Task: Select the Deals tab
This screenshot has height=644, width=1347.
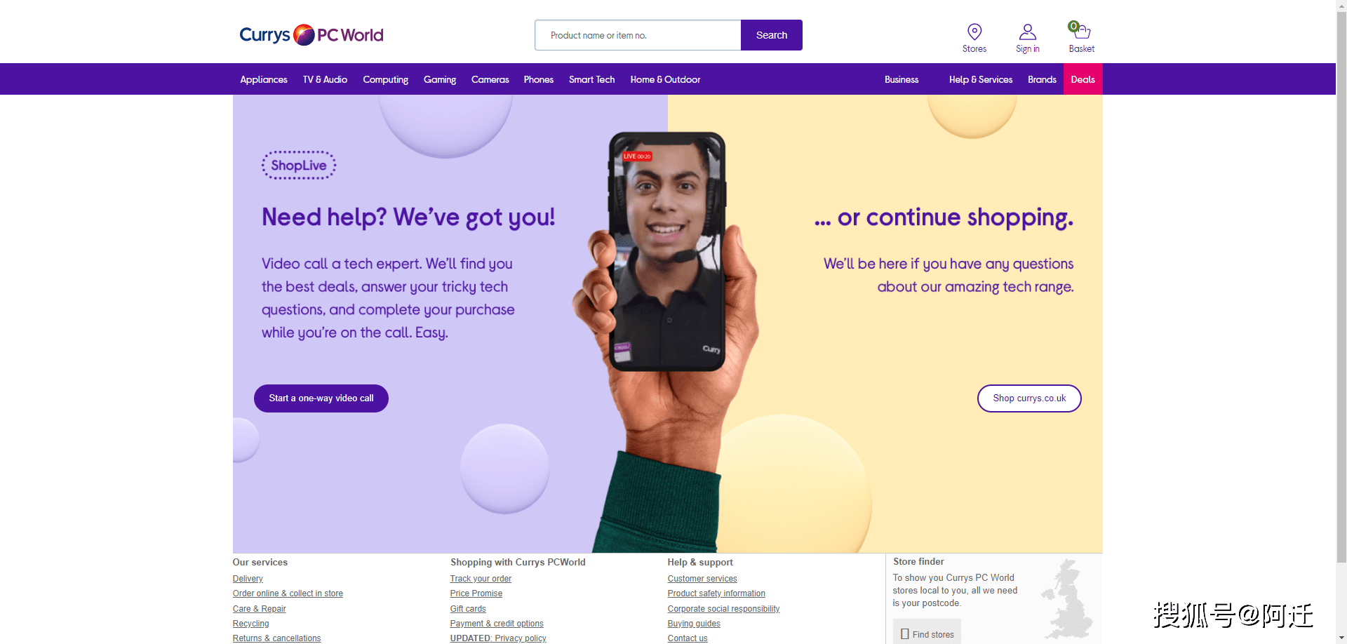Action: (x=1083, y=79)
